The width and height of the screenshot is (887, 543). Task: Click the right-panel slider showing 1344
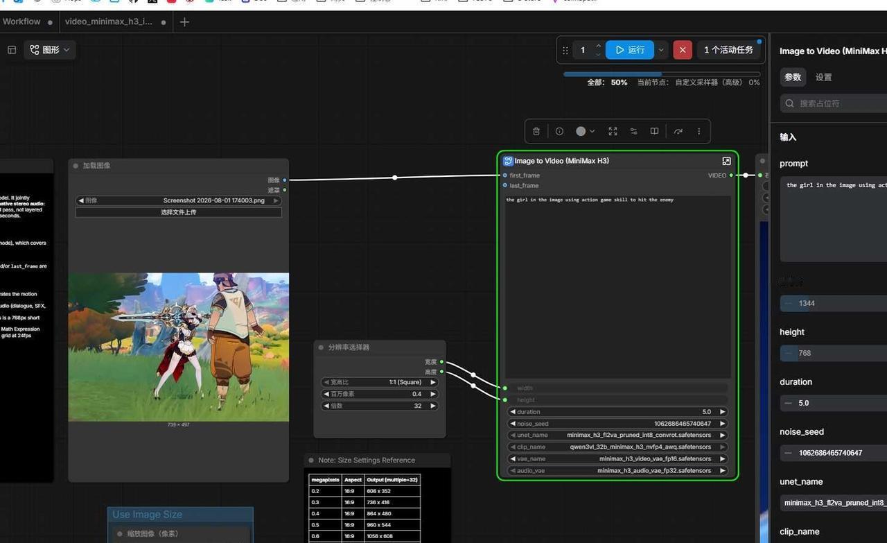tap(833, 303)
